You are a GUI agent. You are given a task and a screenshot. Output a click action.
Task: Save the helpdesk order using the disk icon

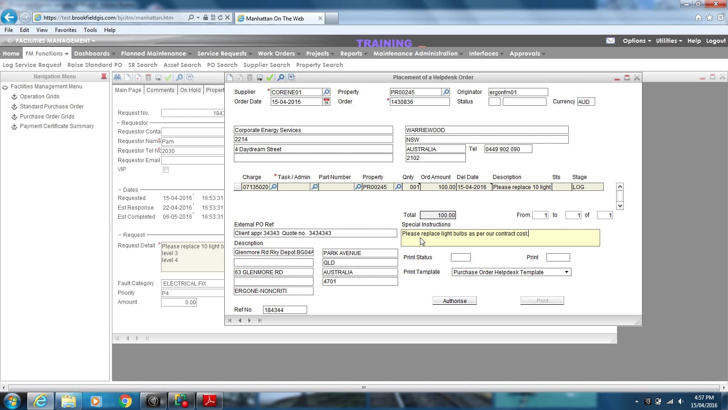[259, 78]
